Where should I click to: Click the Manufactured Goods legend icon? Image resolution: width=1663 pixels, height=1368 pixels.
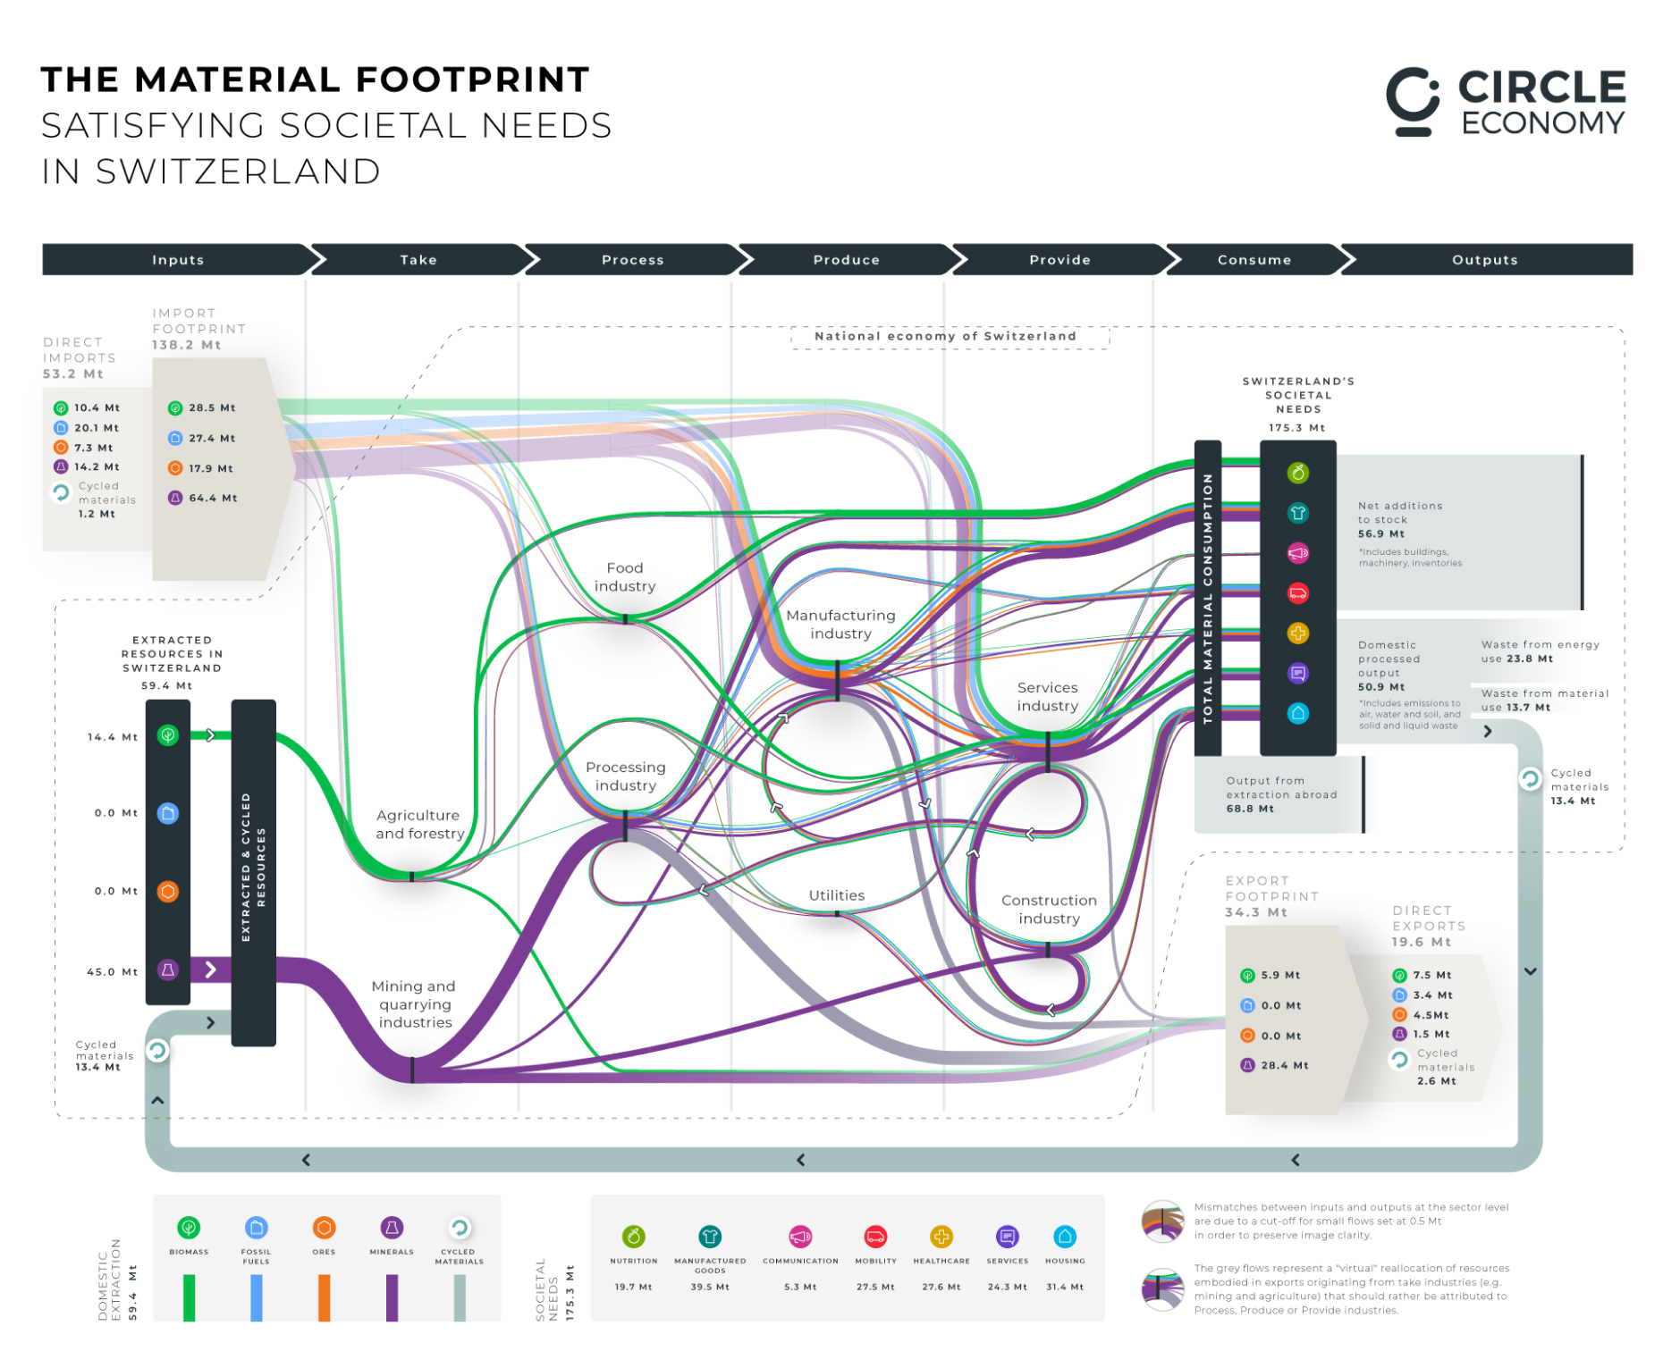[x=710, y=1237]
